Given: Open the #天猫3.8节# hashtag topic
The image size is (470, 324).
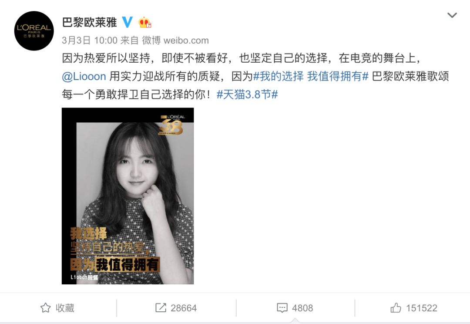Looking at the screenshot, I should pos(247,94).
